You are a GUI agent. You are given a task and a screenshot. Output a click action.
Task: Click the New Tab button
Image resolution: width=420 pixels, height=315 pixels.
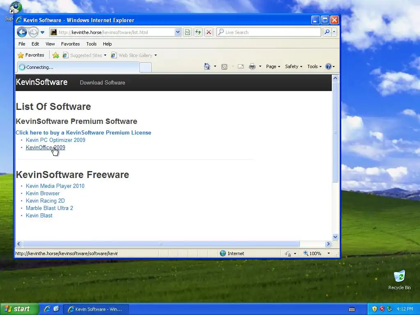pyautogui.click(x=146, y=68)
